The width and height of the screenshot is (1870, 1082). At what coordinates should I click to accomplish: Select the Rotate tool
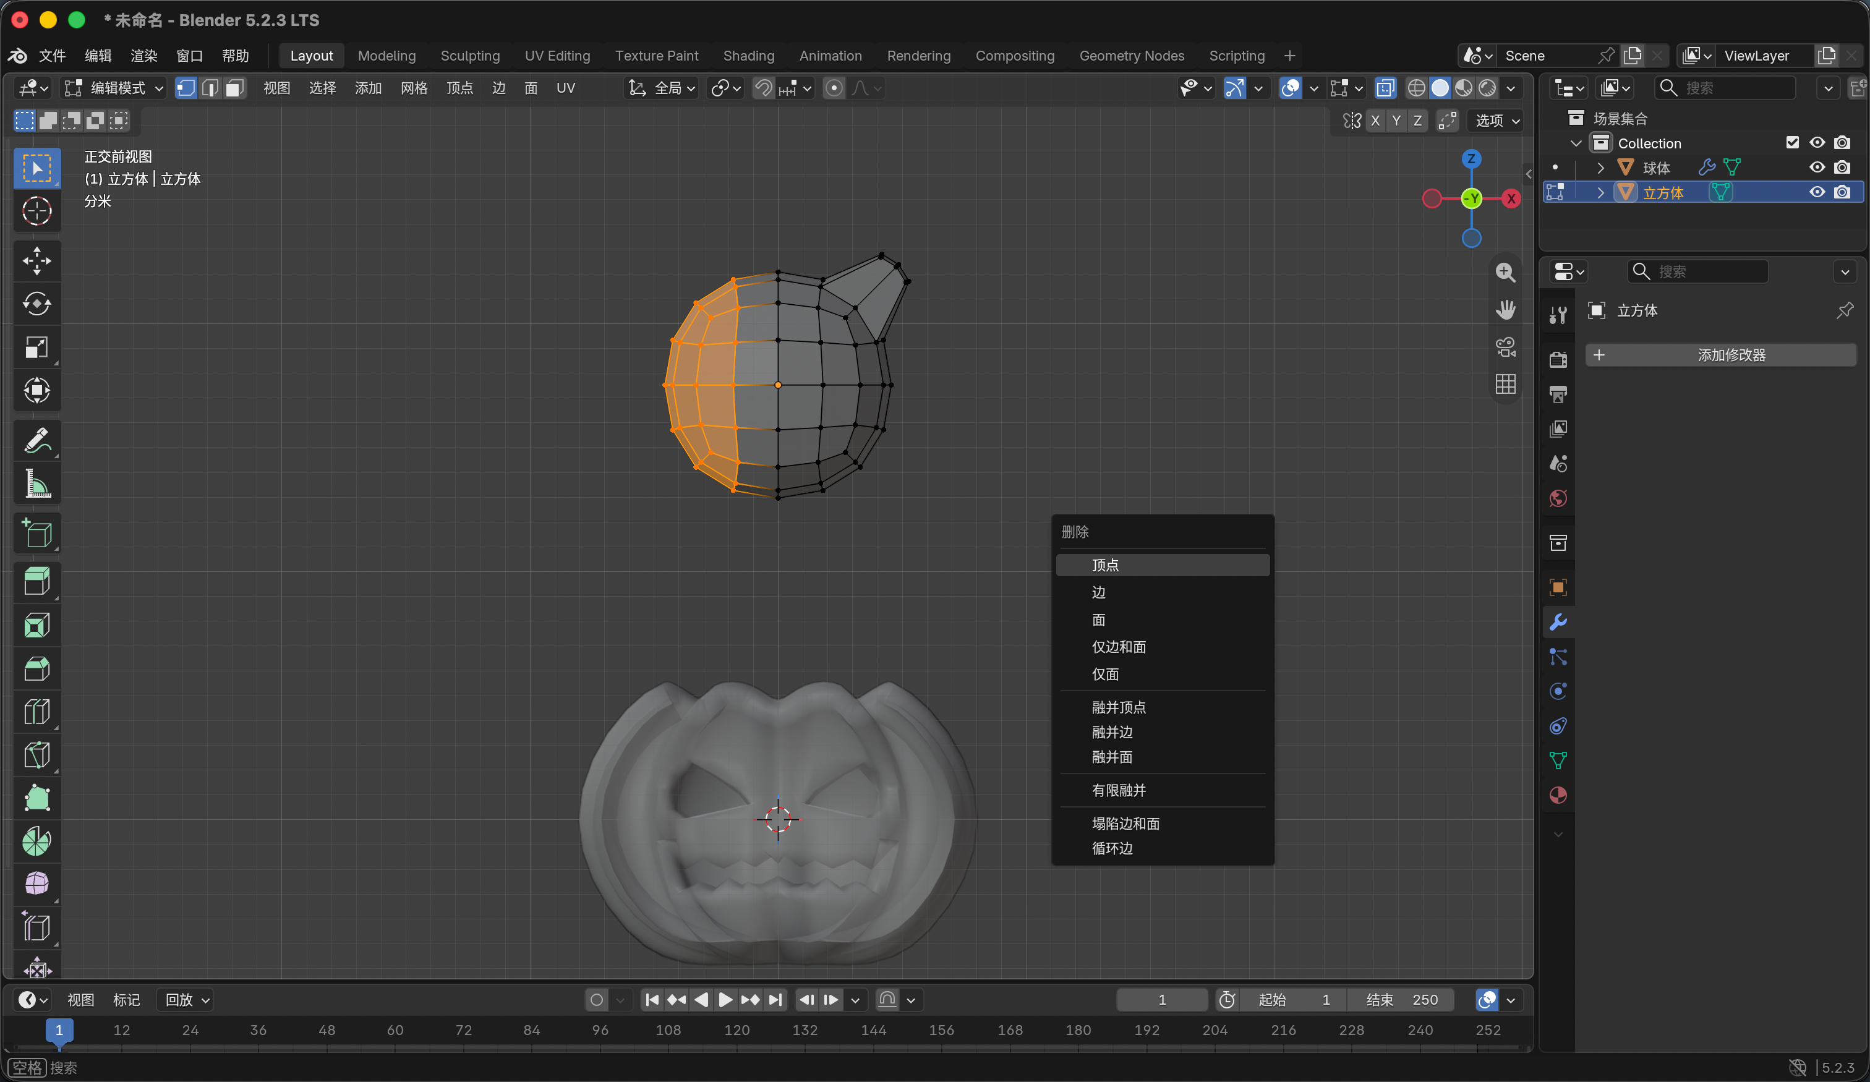click(37, 304)
